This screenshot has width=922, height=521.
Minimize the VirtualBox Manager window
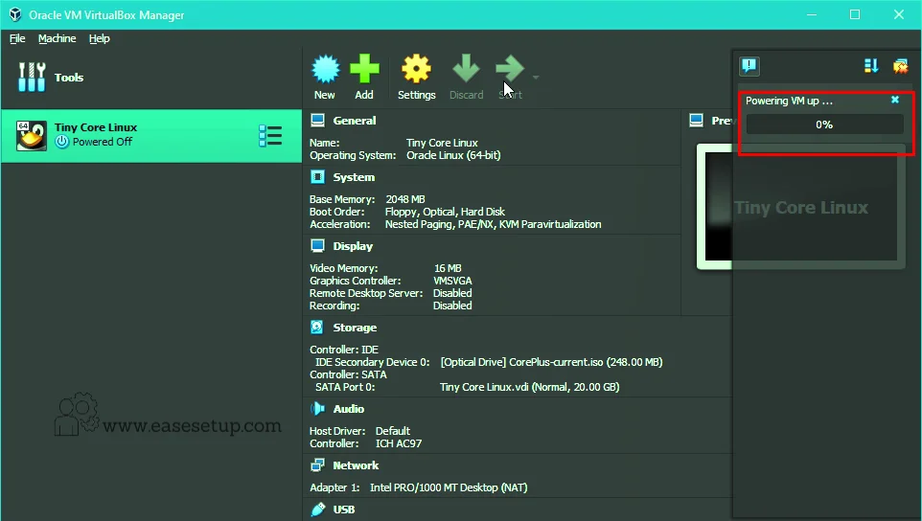point(812,14)
